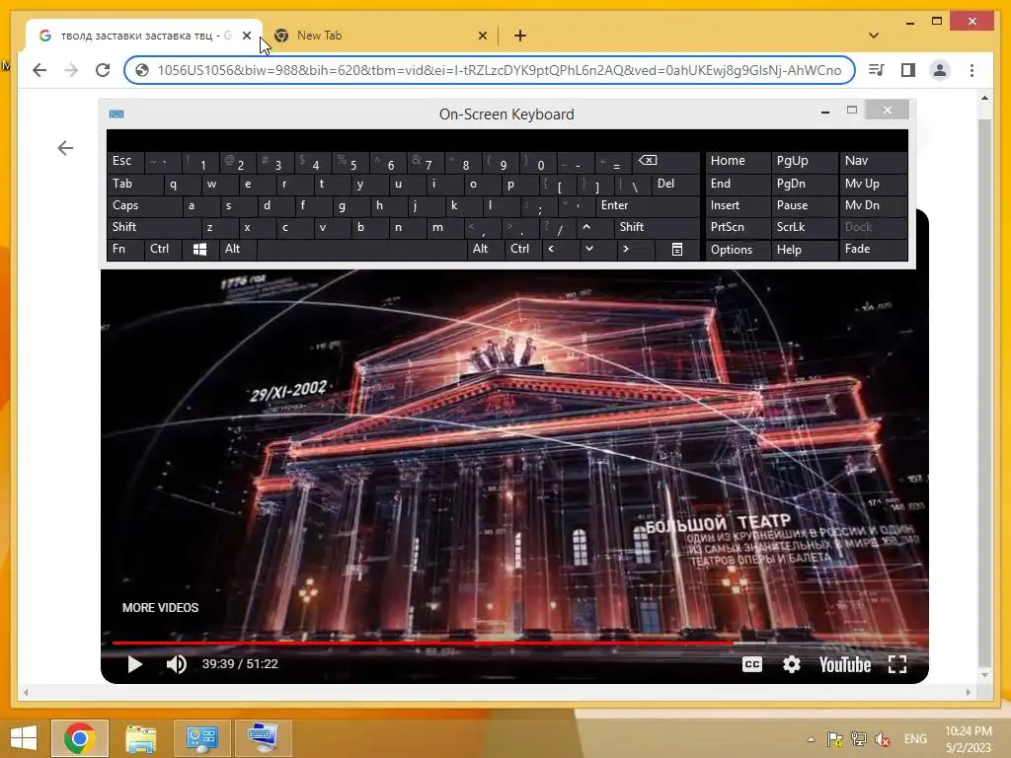Mute the video volume speaker icon
This screenshot has height=758, width=1011.
coord(176,664)
